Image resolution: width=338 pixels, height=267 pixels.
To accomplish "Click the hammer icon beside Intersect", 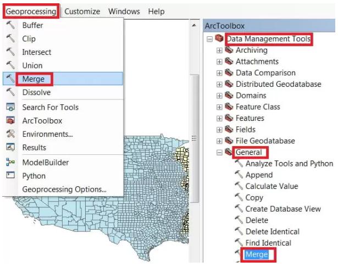I will pos(10,52).
